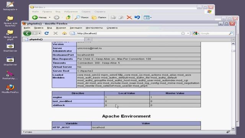Open the Apache2 shortcut folder on desktop
This screenshot has width=245, height=138.
click(x=10, y=21)
